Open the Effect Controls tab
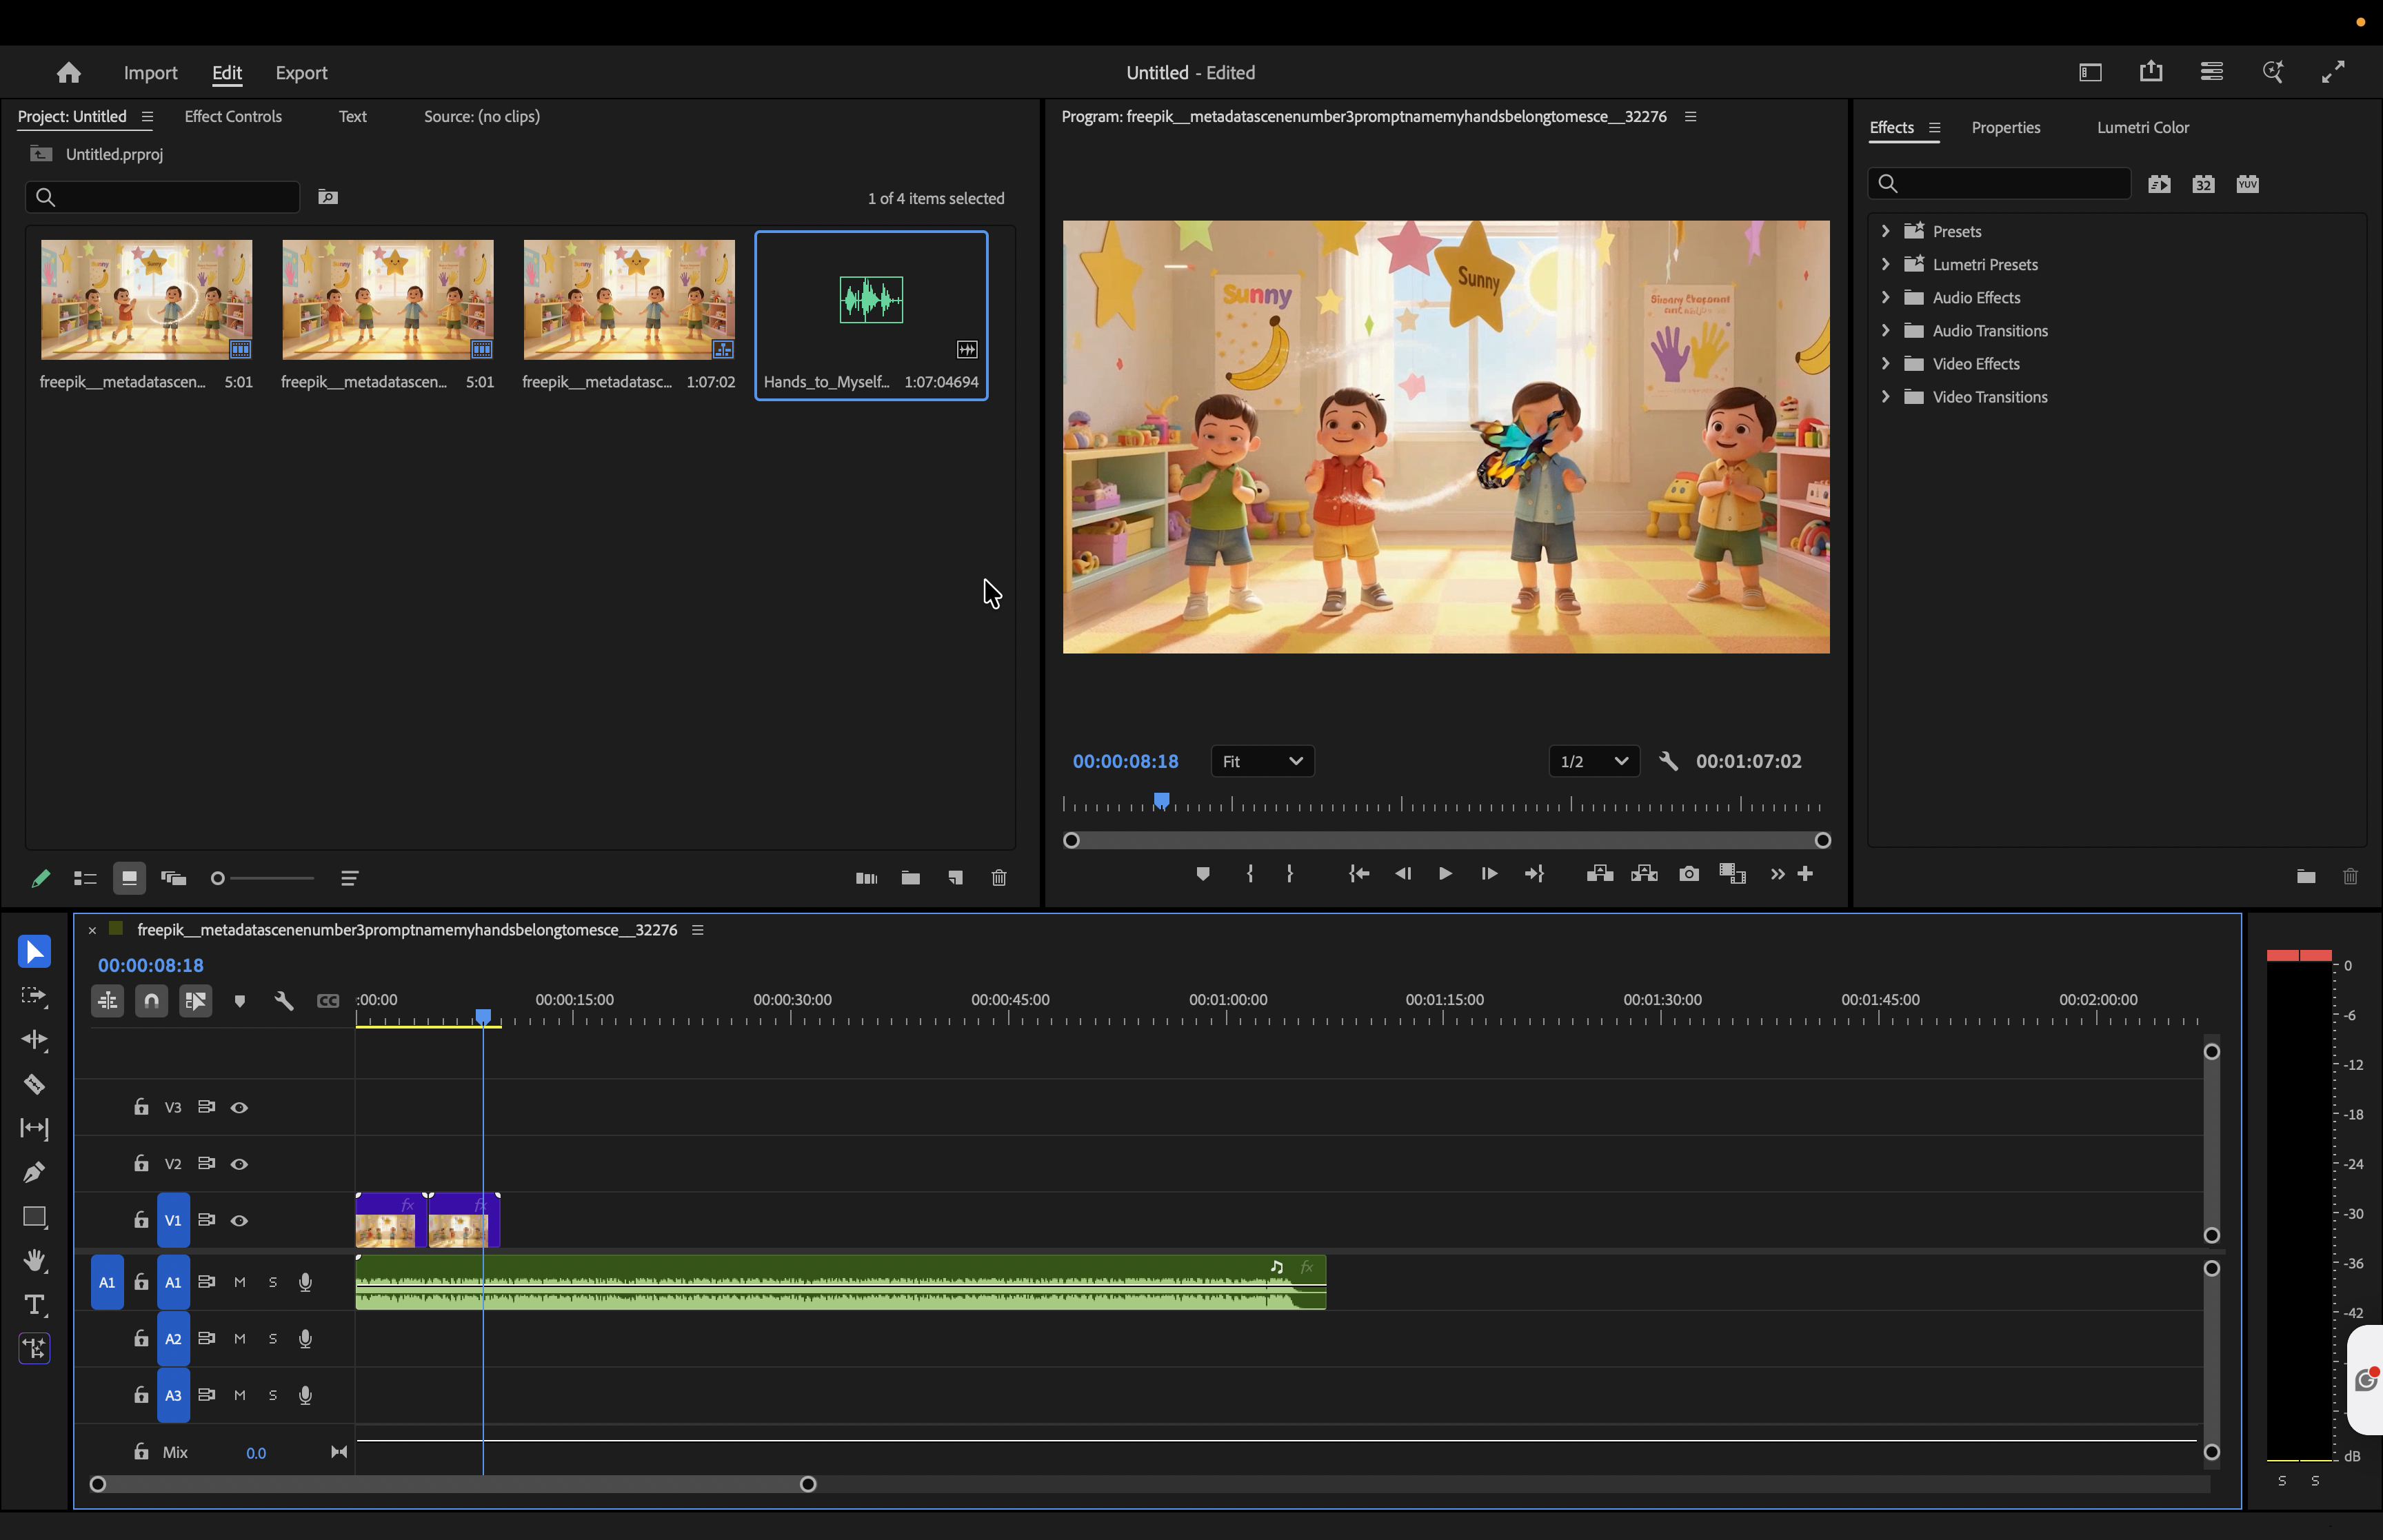This screenshot has height=1540, width=2383. coord(233,117)
